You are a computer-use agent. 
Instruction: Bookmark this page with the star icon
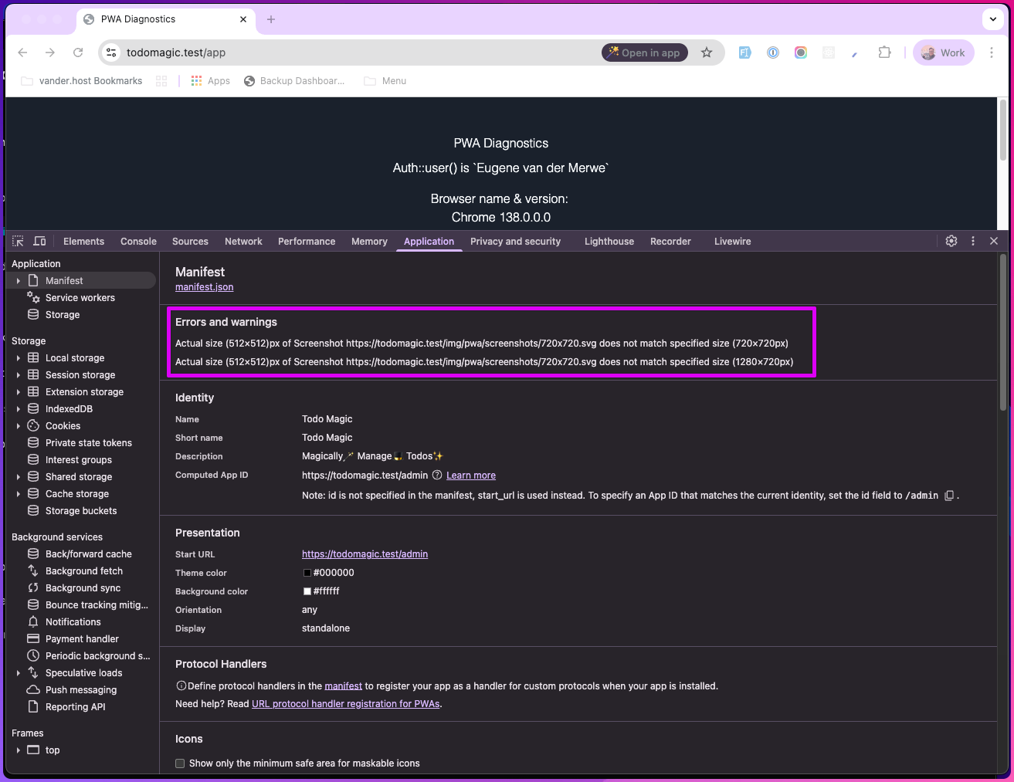pyautogui.click(x=707, y=52)
